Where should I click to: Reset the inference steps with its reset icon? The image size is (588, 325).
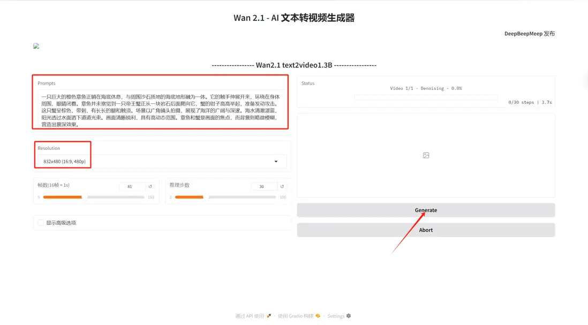[282, 186]
